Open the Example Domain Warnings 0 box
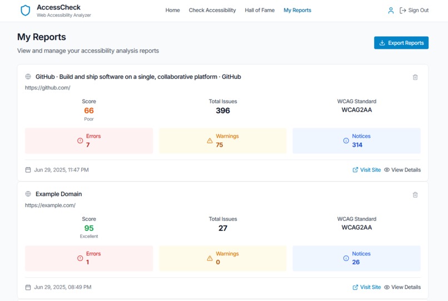 (222, 258)
